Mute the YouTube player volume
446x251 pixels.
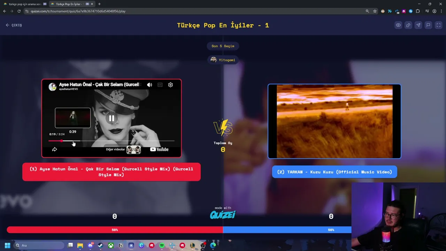[x=149, y=85]
